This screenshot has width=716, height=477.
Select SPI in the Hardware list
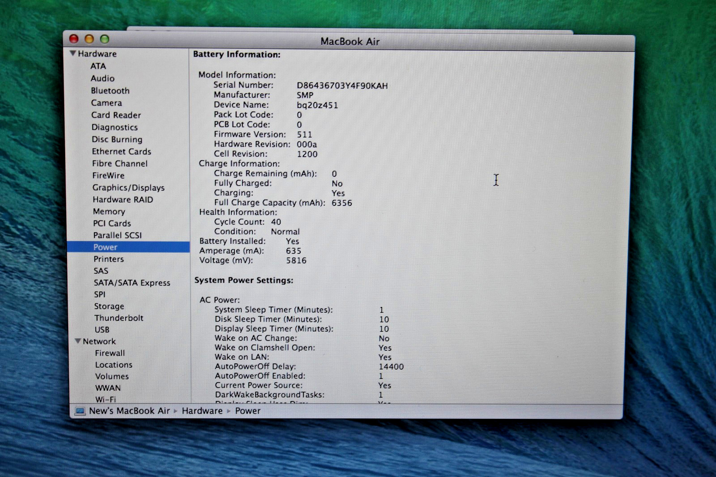100,294
